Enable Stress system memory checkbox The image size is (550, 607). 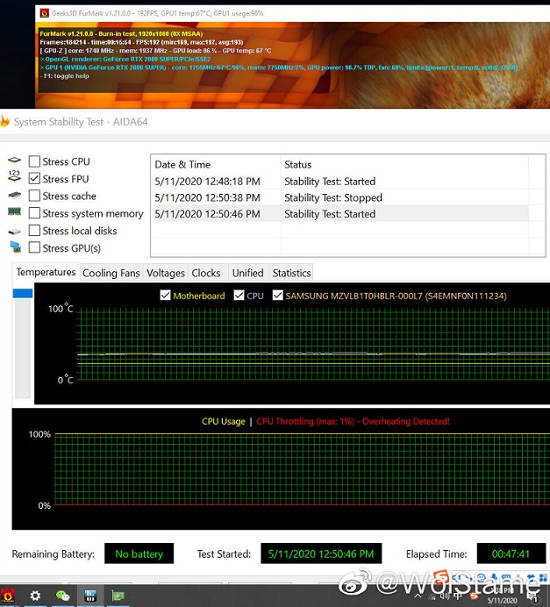(34, 213)
